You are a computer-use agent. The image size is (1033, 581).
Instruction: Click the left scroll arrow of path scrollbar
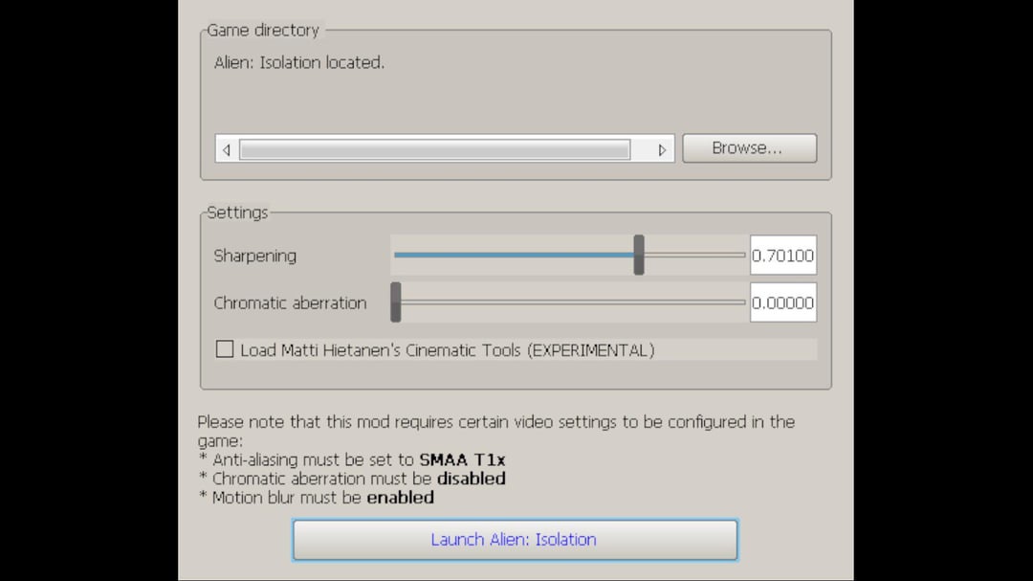coord(226,149)
